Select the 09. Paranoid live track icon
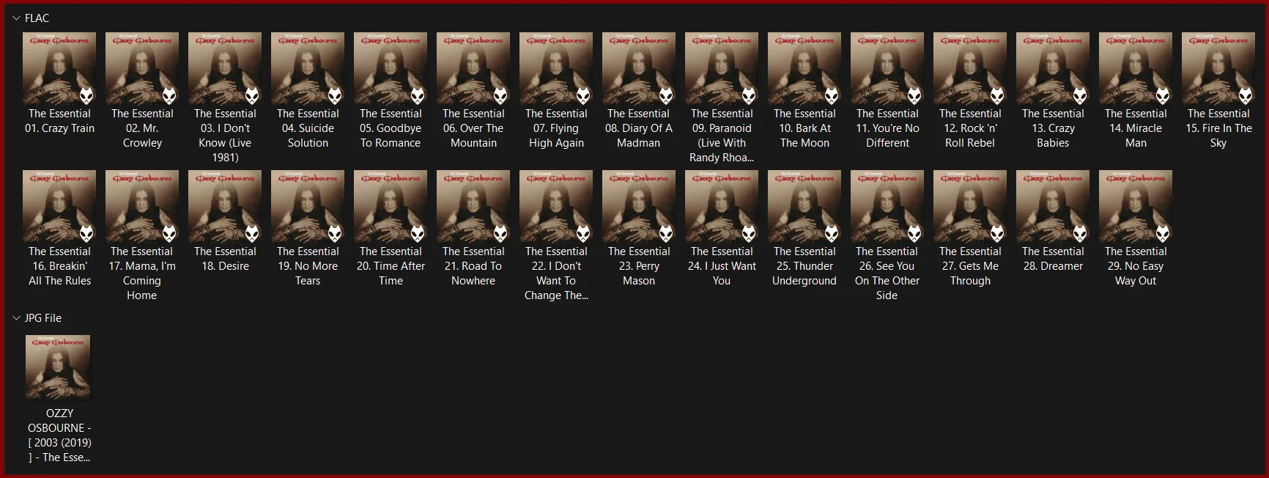The image size is (1269, 478). tap(722, 69)
